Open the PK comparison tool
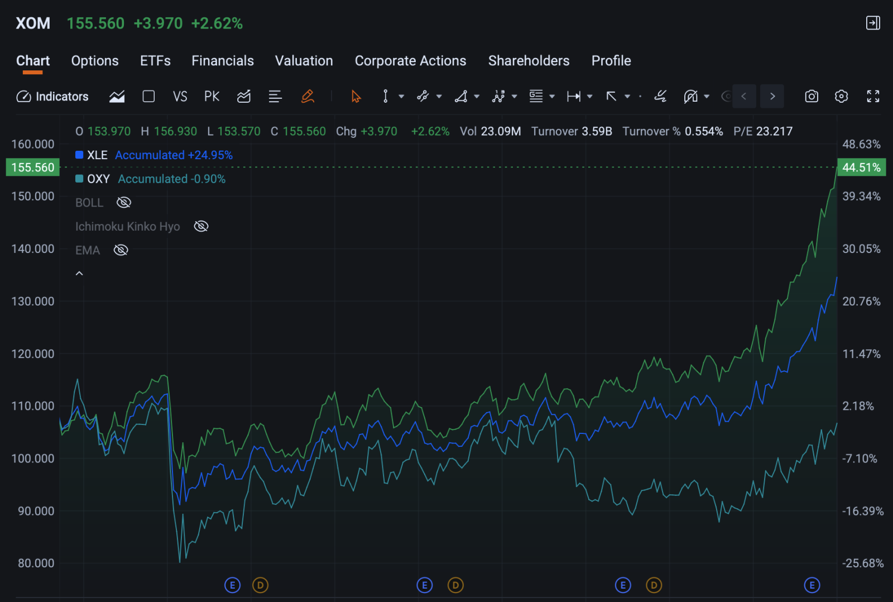 (212, 97)
